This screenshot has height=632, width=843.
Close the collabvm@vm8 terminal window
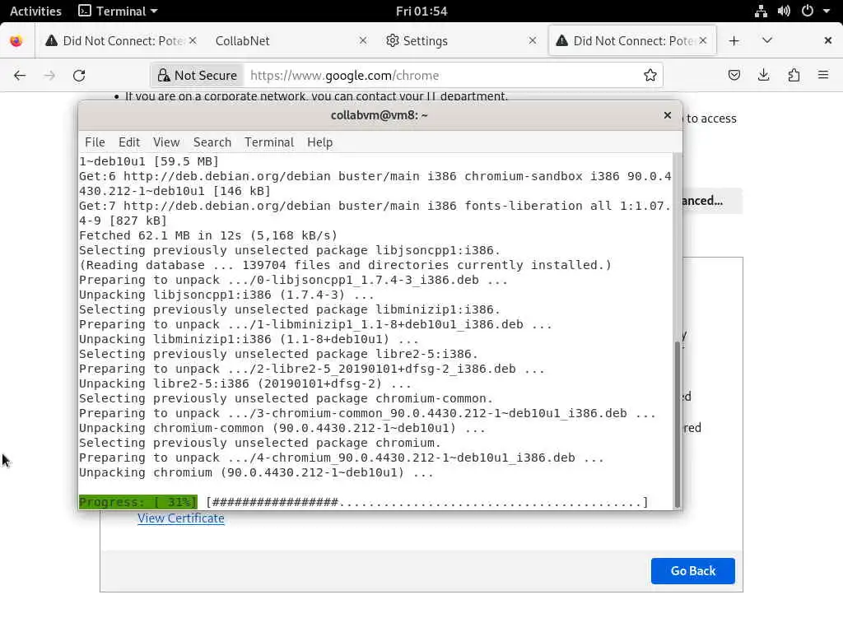[x=667, y=115]
